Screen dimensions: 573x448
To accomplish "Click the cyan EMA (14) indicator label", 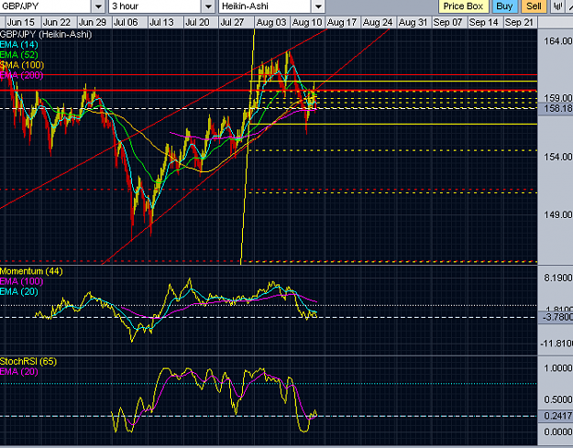I will coord(19,45).
